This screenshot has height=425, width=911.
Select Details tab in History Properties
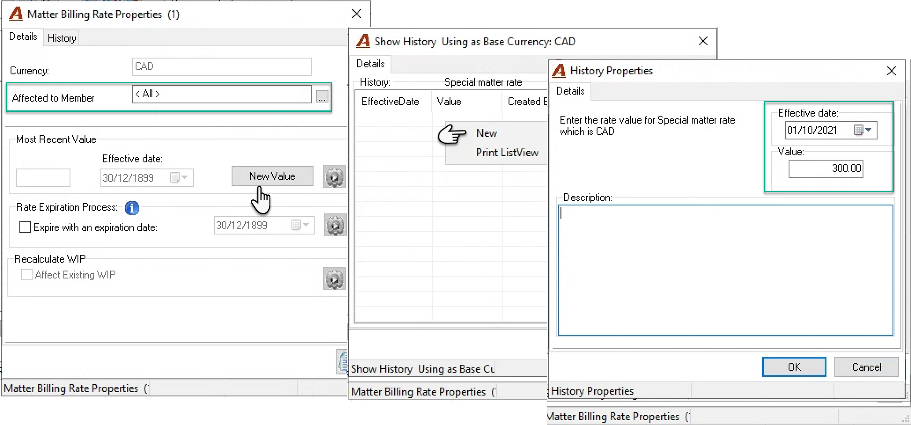click(x=570, y=91)
